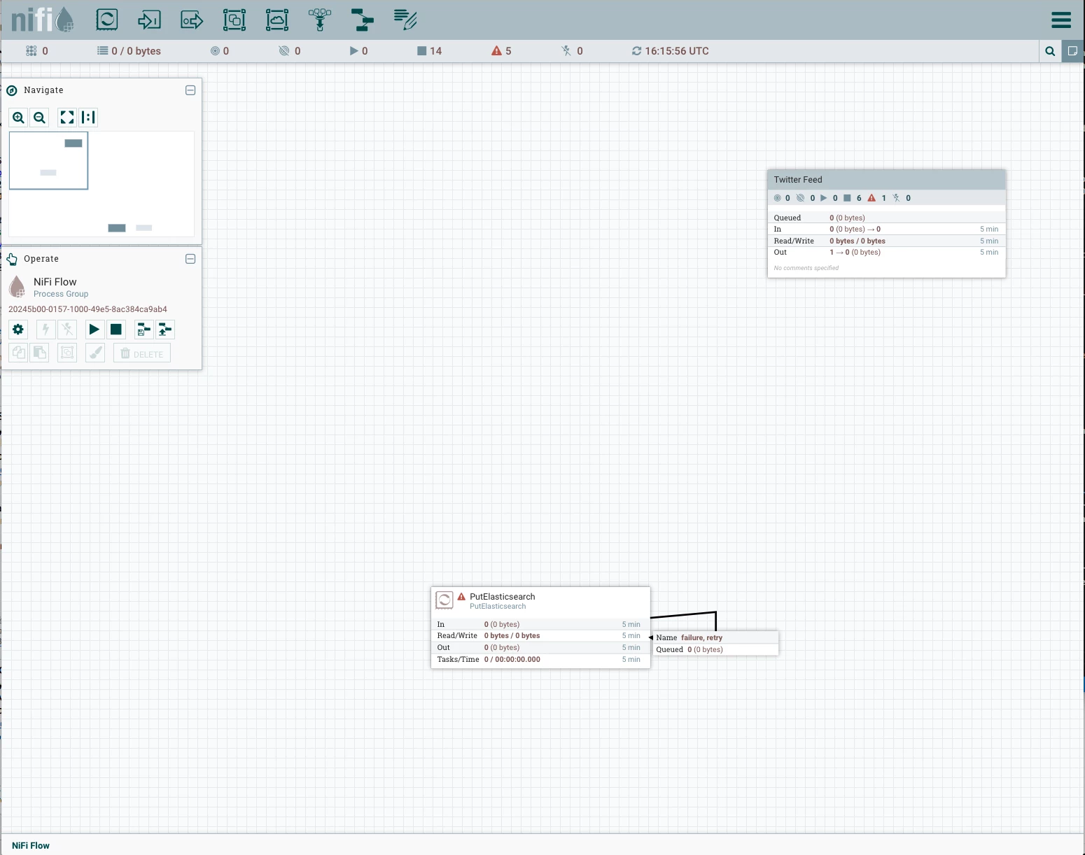Select the Processor component icon in toolbar
Image resolution: width=1085 pixels, height=855 pixels.
point(106,20)
